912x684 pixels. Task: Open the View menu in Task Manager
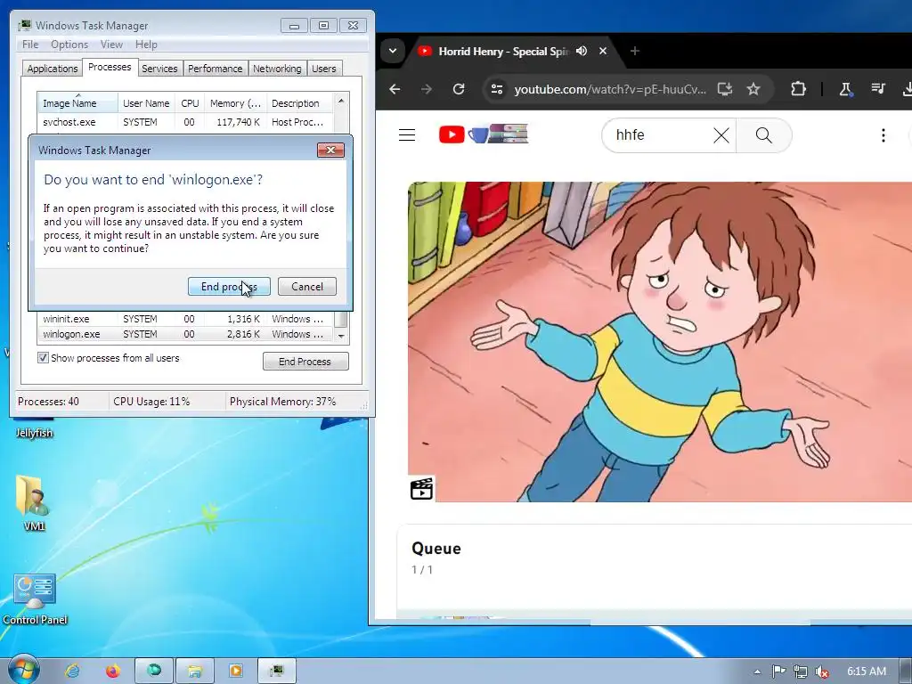pos(111,45)
